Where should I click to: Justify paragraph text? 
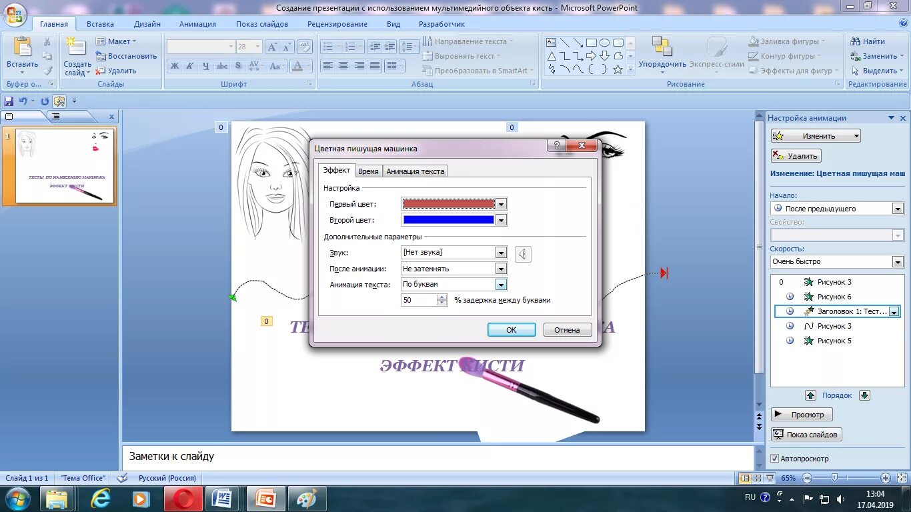click(x=375, y=66)
